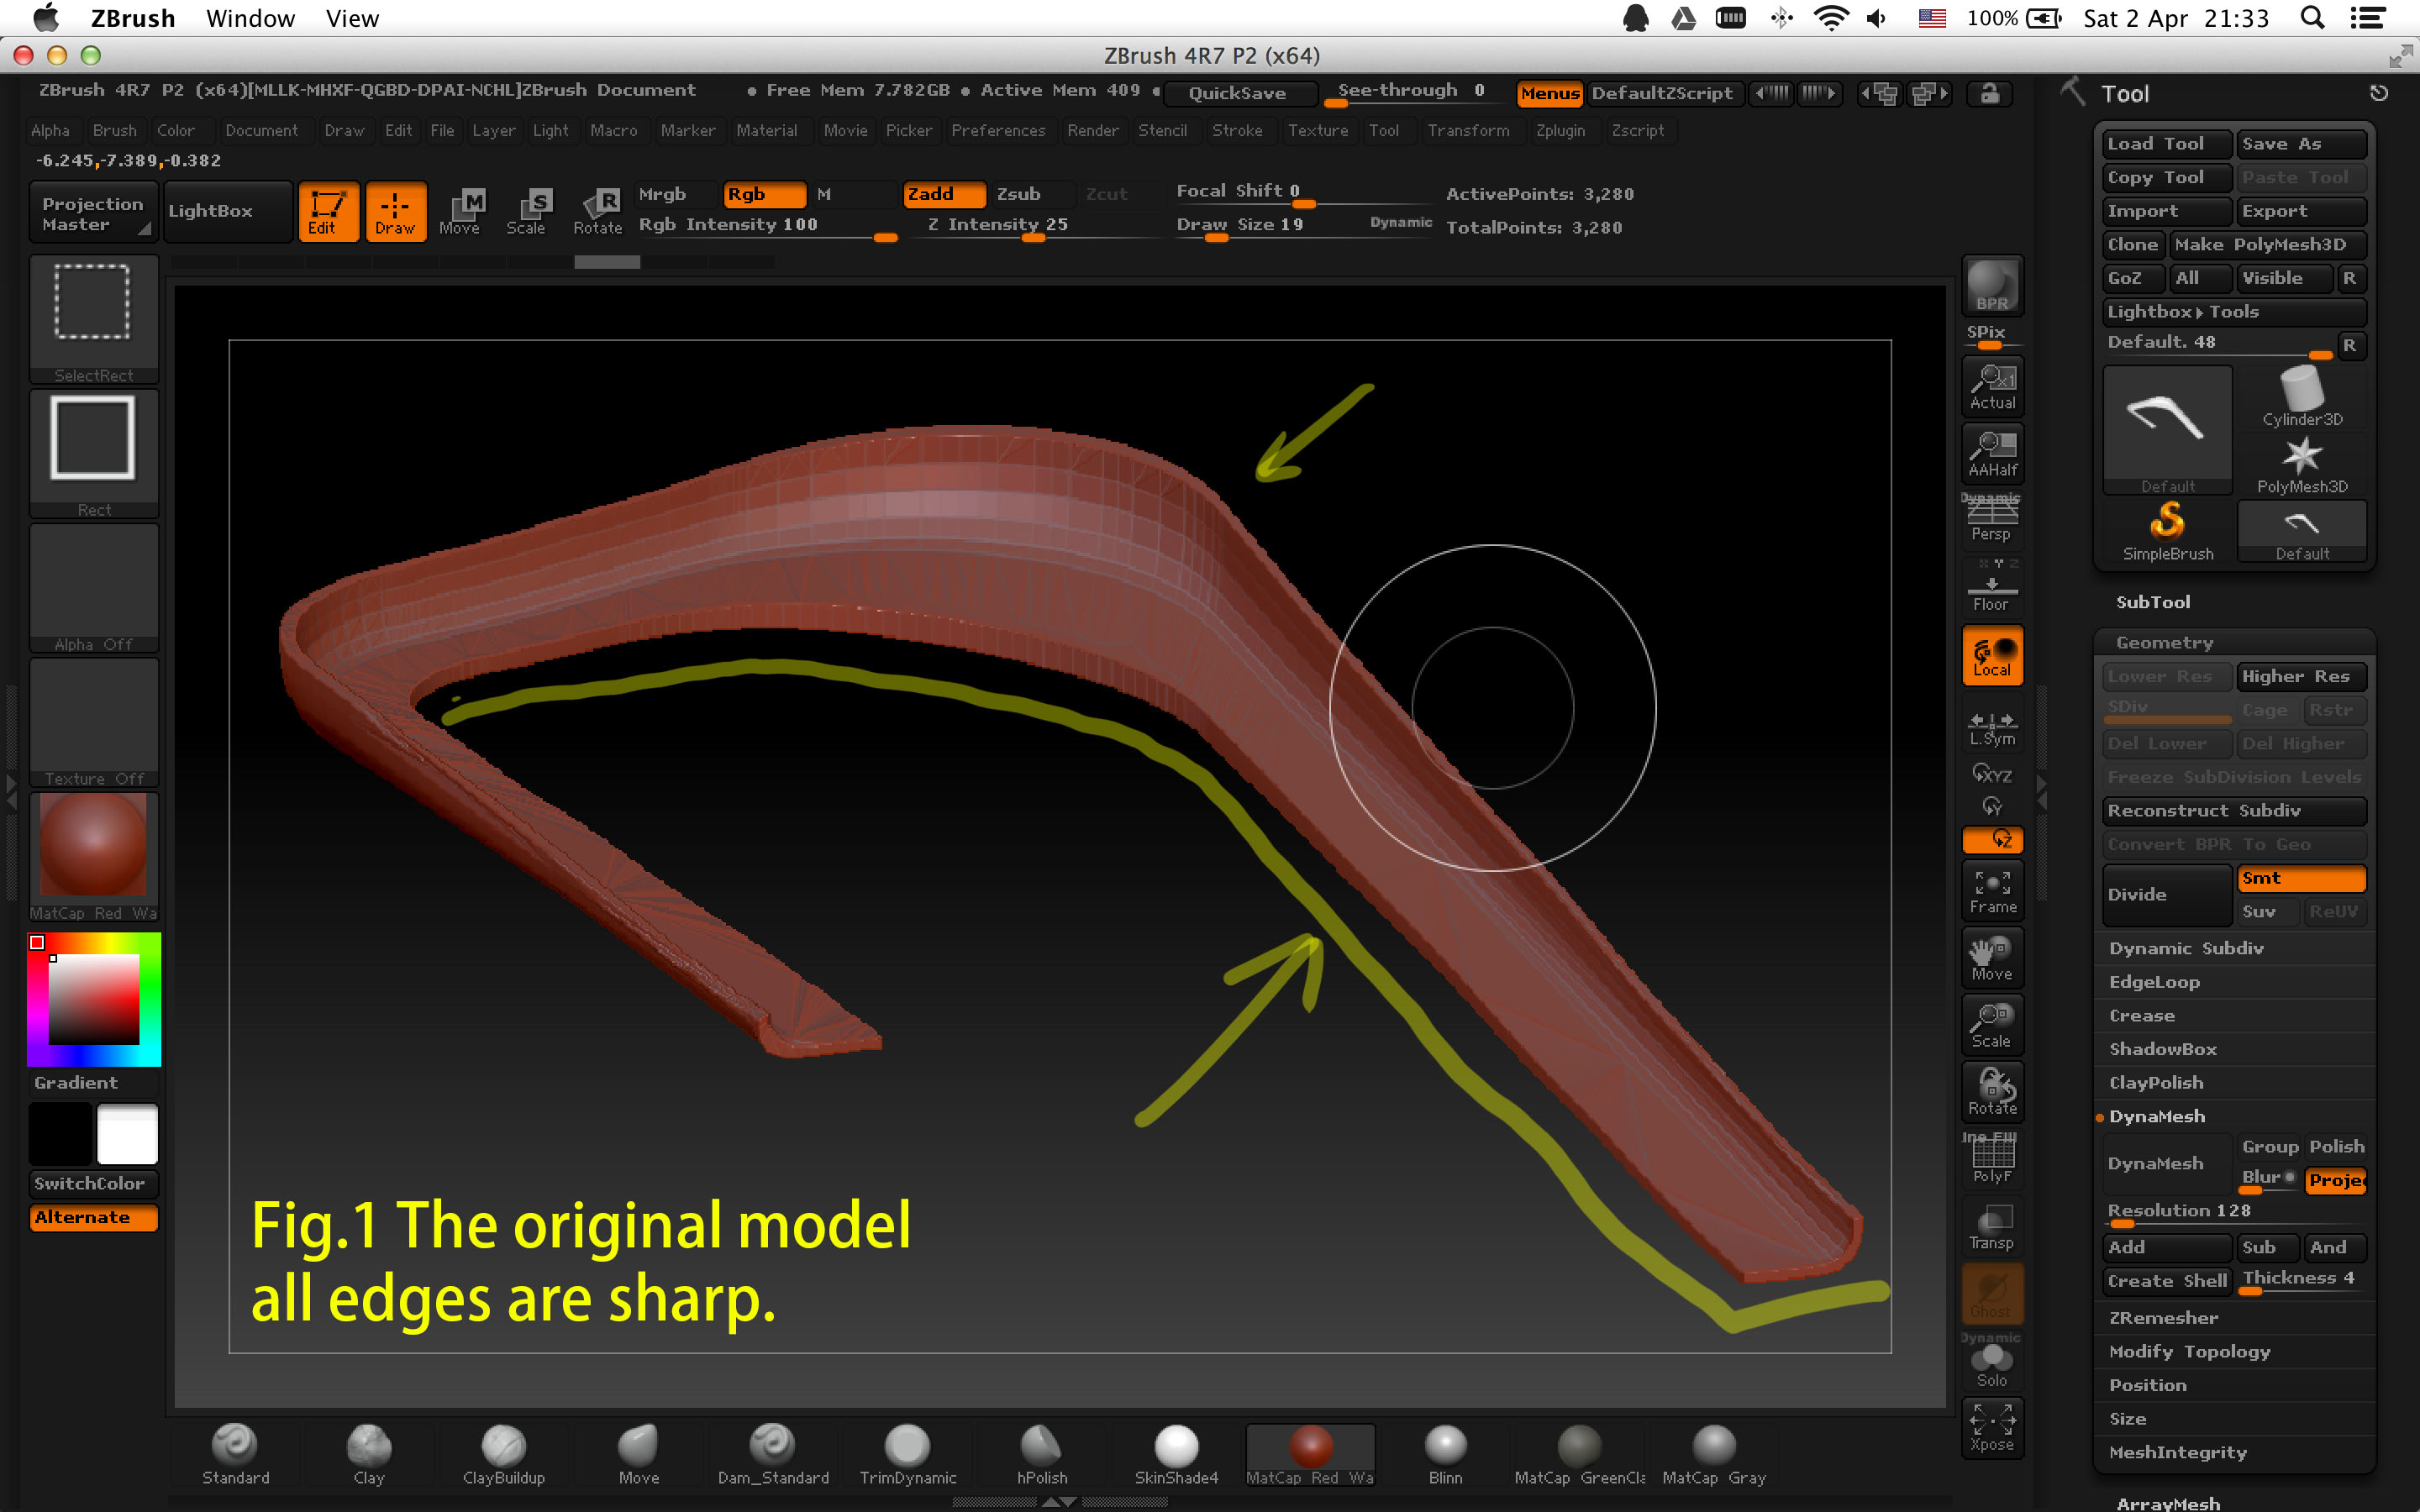Viewport: 2420px width, 1512px height.
Task: Select the SkinShade4 material
Action: tap(1177, 1455)
